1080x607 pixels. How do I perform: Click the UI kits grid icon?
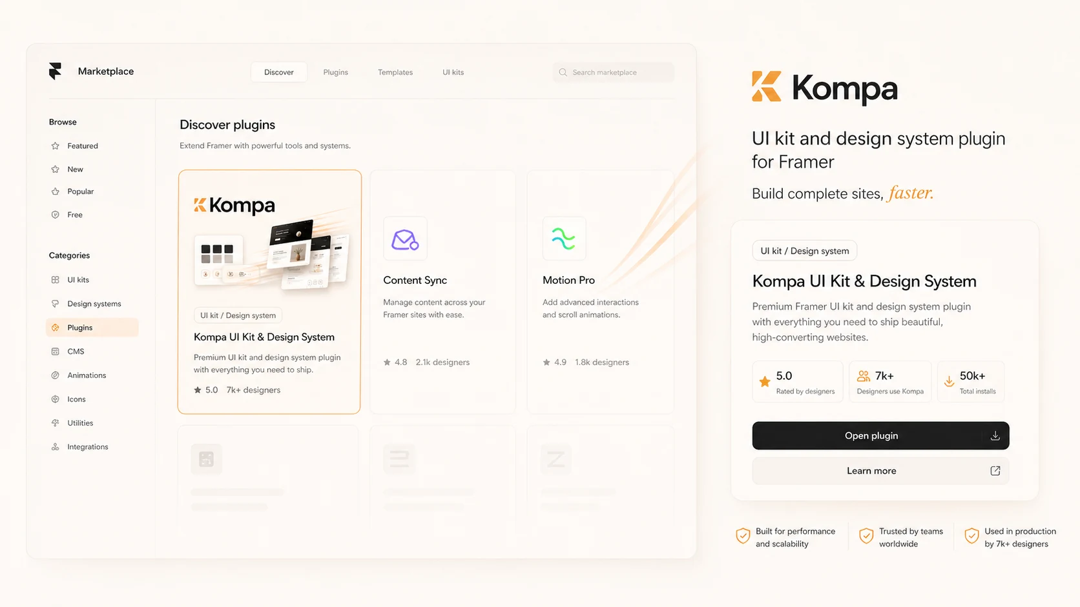point(56,280)
